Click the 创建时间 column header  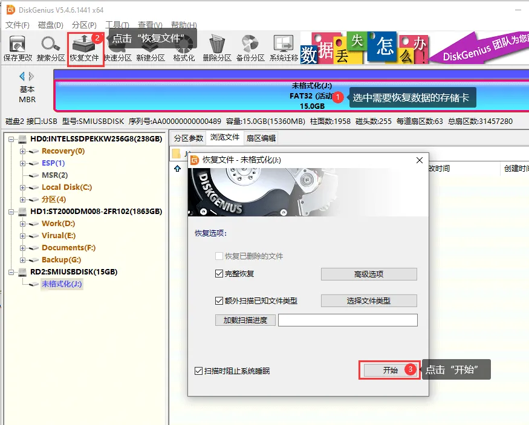click(515, 168)
